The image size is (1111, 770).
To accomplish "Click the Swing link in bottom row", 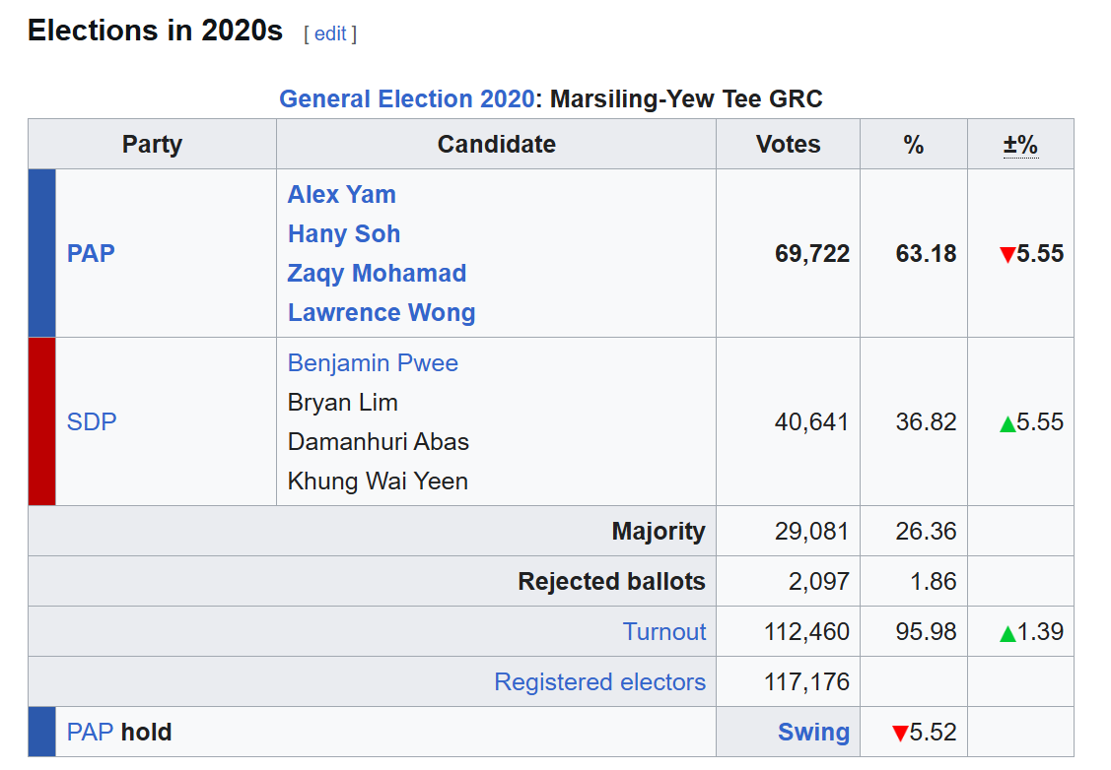I will click(813, 733).
